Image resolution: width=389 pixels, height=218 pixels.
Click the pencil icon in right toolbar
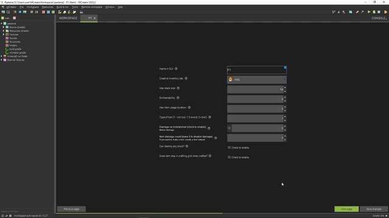[357, 12]
